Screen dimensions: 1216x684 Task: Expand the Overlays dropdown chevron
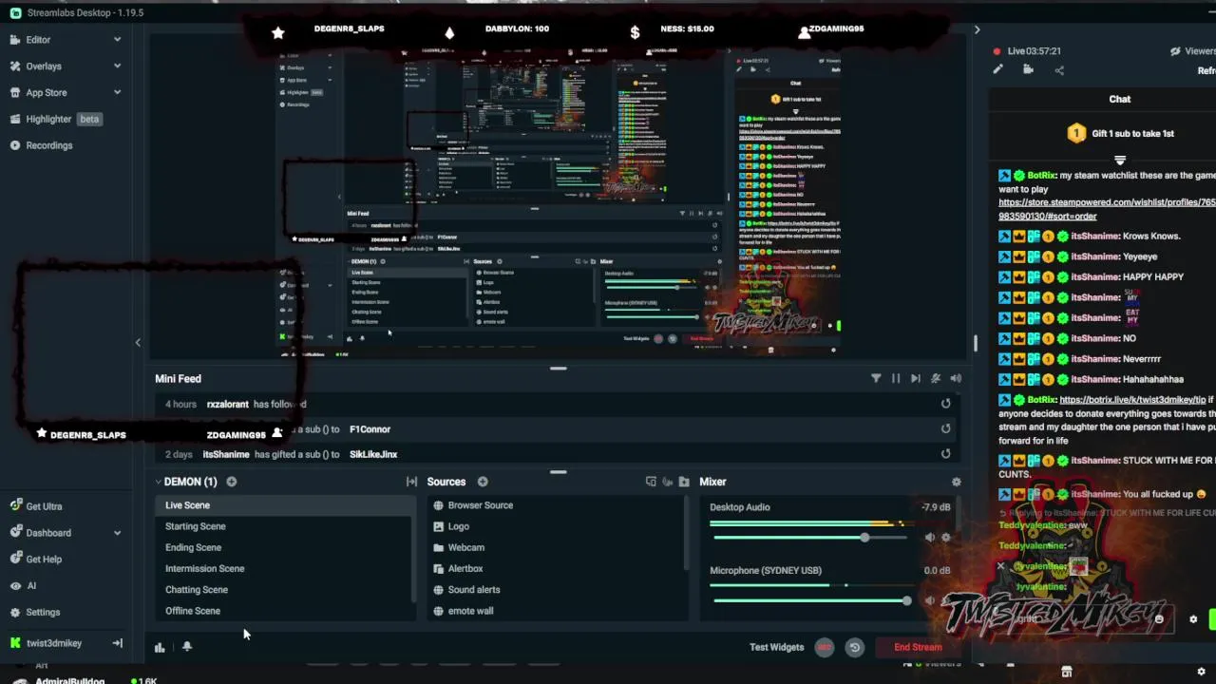(117, 66)
